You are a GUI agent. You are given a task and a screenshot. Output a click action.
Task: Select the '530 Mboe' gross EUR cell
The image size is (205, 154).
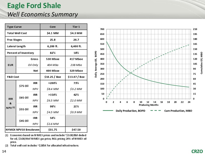(x=53, y=59)
